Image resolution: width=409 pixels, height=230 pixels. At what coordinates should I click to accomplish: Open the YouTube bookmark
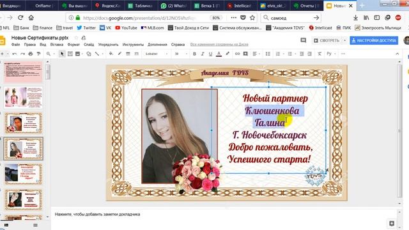pyautogui.click(x=127, y=27)
